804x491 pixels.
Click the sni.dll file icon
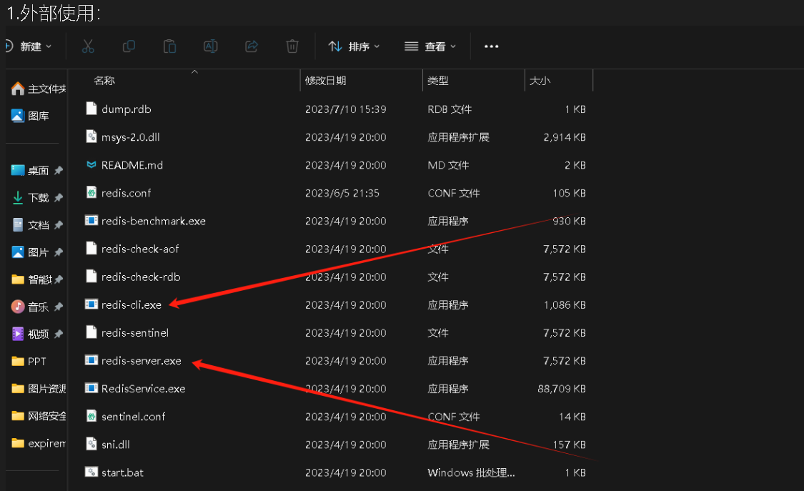(x=91, y=443)
